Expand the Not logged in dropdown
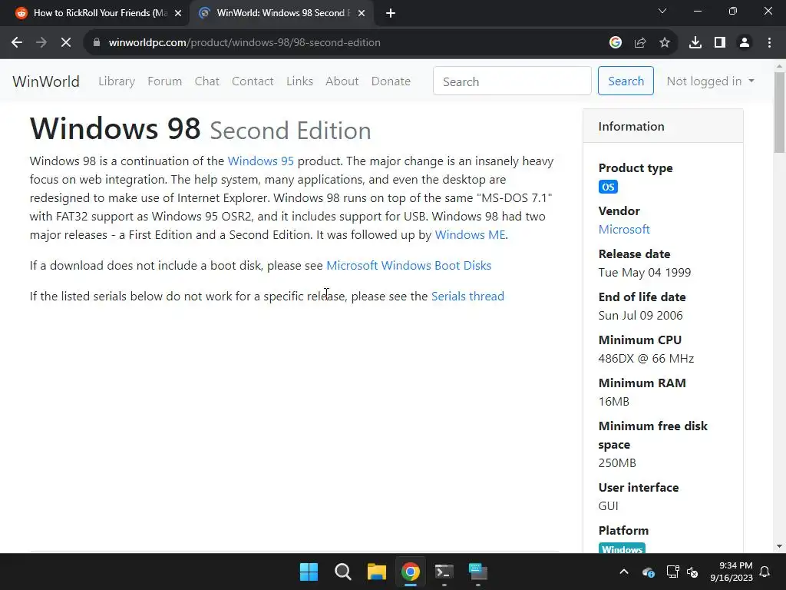This screenshot has height=590, width=786. coord(710,81)
